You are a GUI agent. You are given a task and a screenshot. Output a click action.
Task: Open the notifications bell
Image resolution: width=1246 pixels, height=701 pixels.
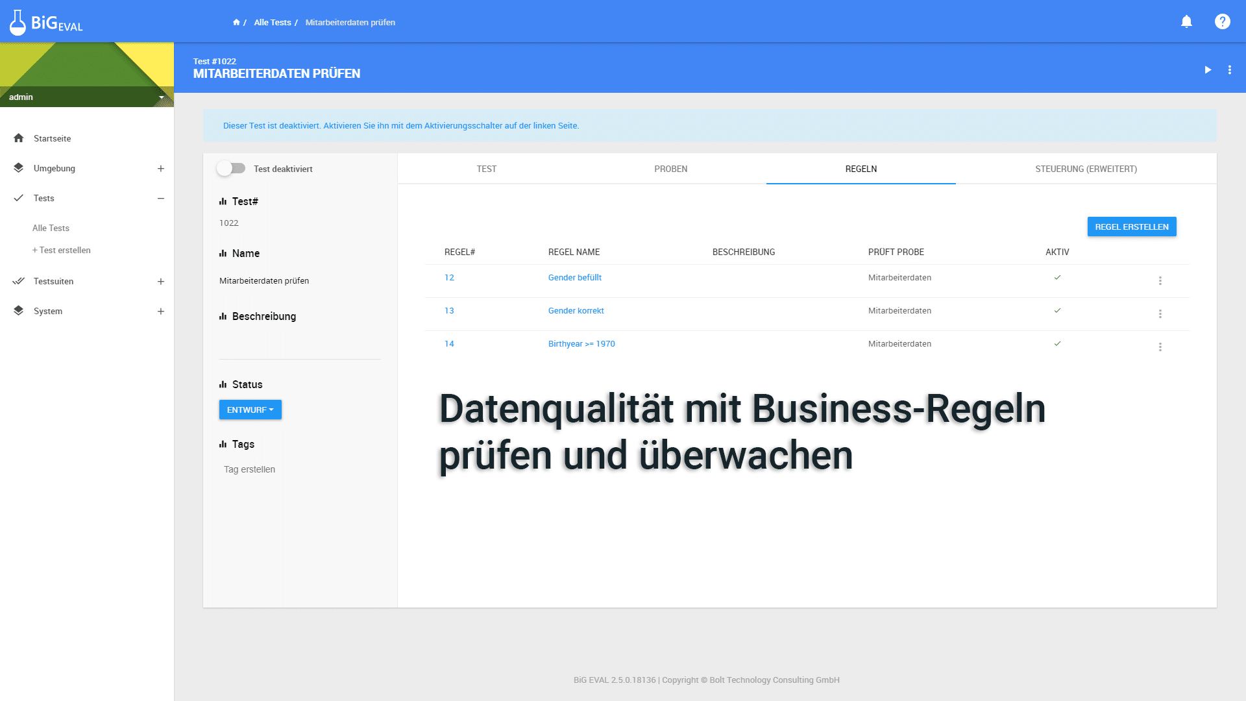point(1186,21)
